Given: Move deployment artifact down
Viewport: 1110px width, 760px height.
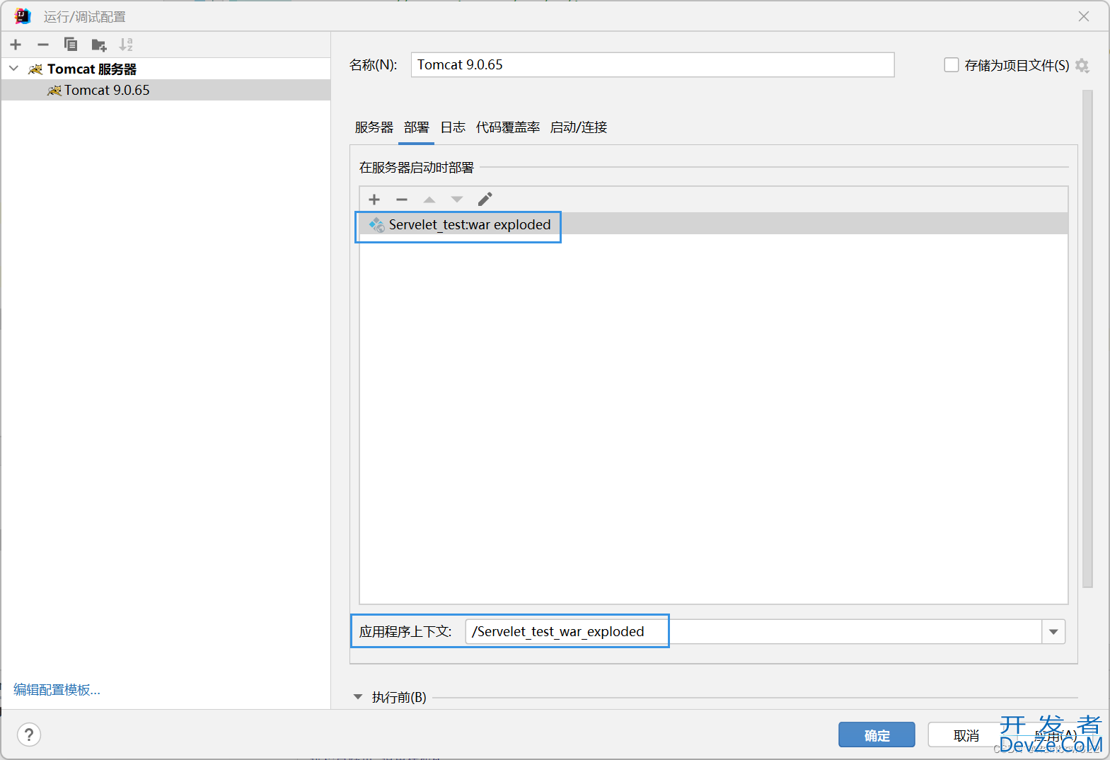Looking at the screenshot, I should click(457, 200).
